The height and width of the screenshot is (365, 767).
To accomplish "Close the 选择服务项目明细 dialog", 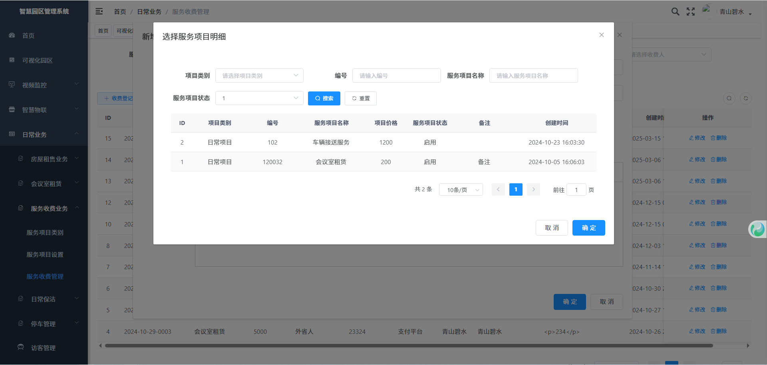I will tap(601, 35).
